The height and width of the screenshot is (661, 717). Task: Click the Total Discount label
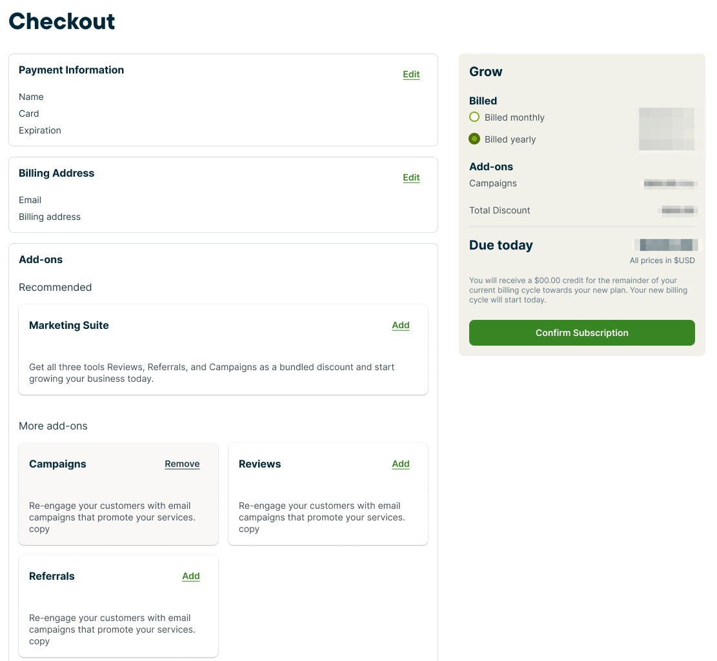pos(500,210)
